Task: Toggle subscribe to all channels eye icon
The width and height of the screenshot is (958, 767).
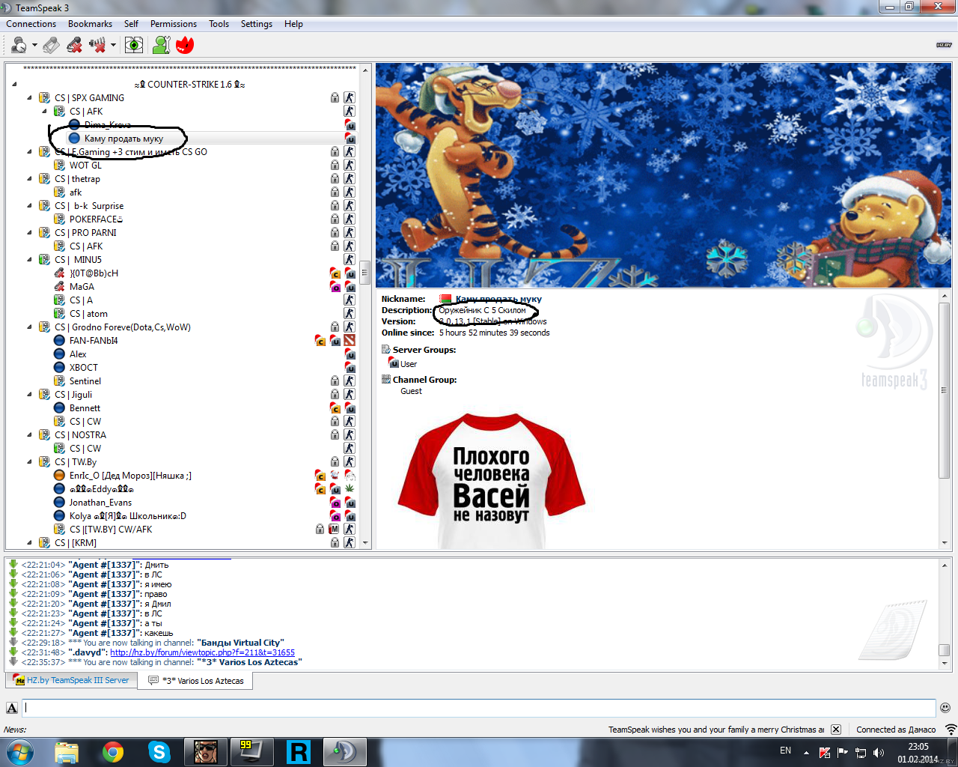Action: click(x=134, y=45)
